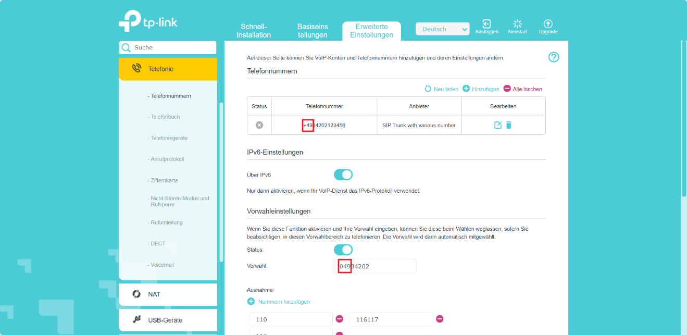The height and width of the screenshot is (335, 687).
Task: Remove exception number 116117
Action: pyautogui.click(x=440, y=319)
